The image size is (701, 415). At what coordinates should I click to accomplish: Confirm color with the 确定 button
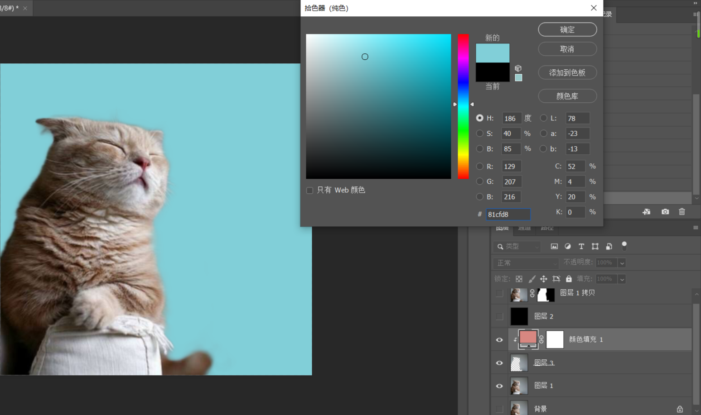coord(567,29)
